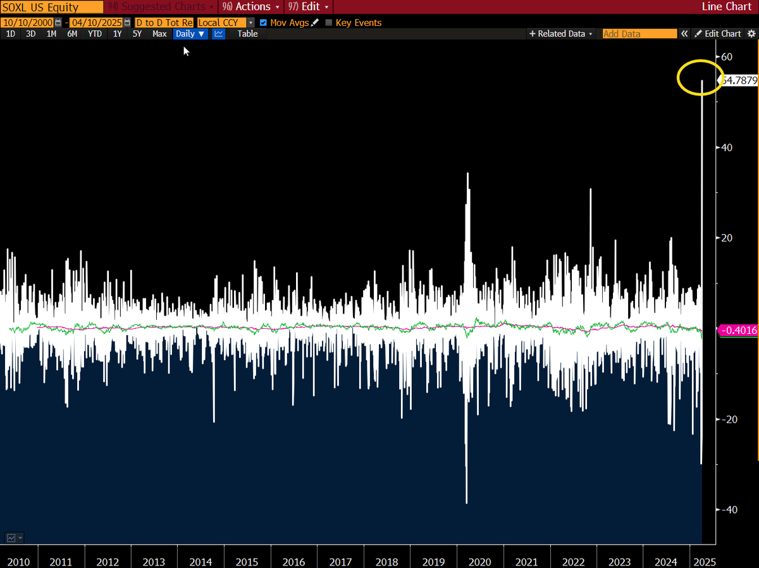Open the start date calendar picker icon
Image resolution: width=759 pixels, height=568 pixels.
click(58, 23)
